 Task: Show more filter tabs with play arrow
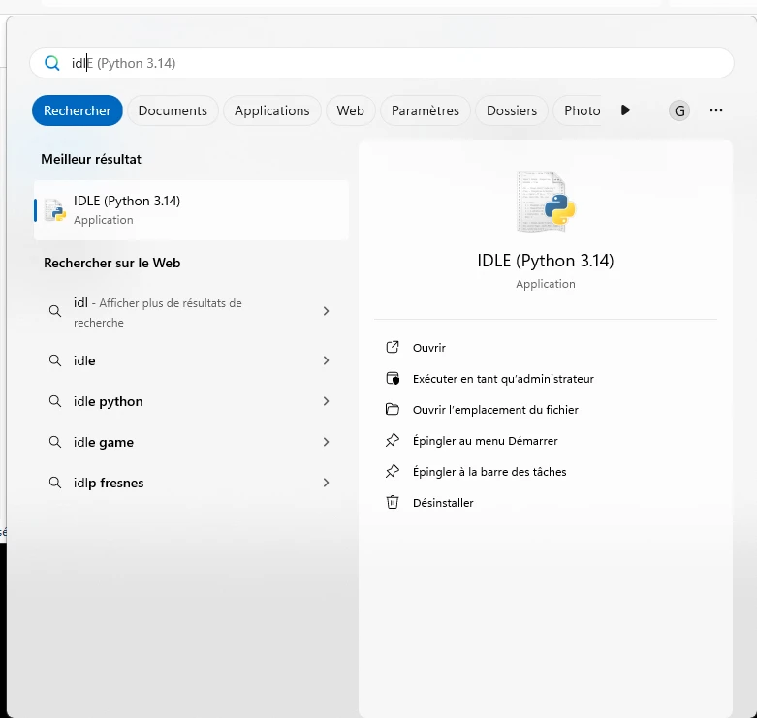[x=625, y=110]
